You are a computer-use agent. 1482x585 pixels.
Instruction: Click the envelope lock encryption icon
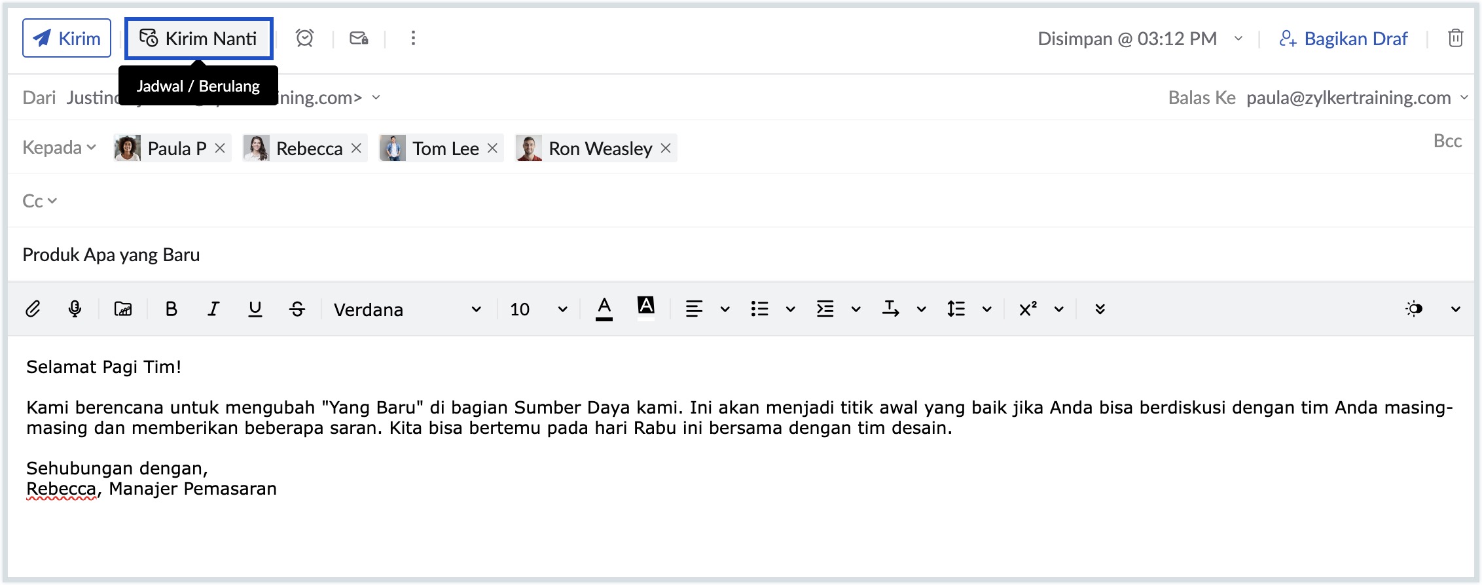(359, 38)
